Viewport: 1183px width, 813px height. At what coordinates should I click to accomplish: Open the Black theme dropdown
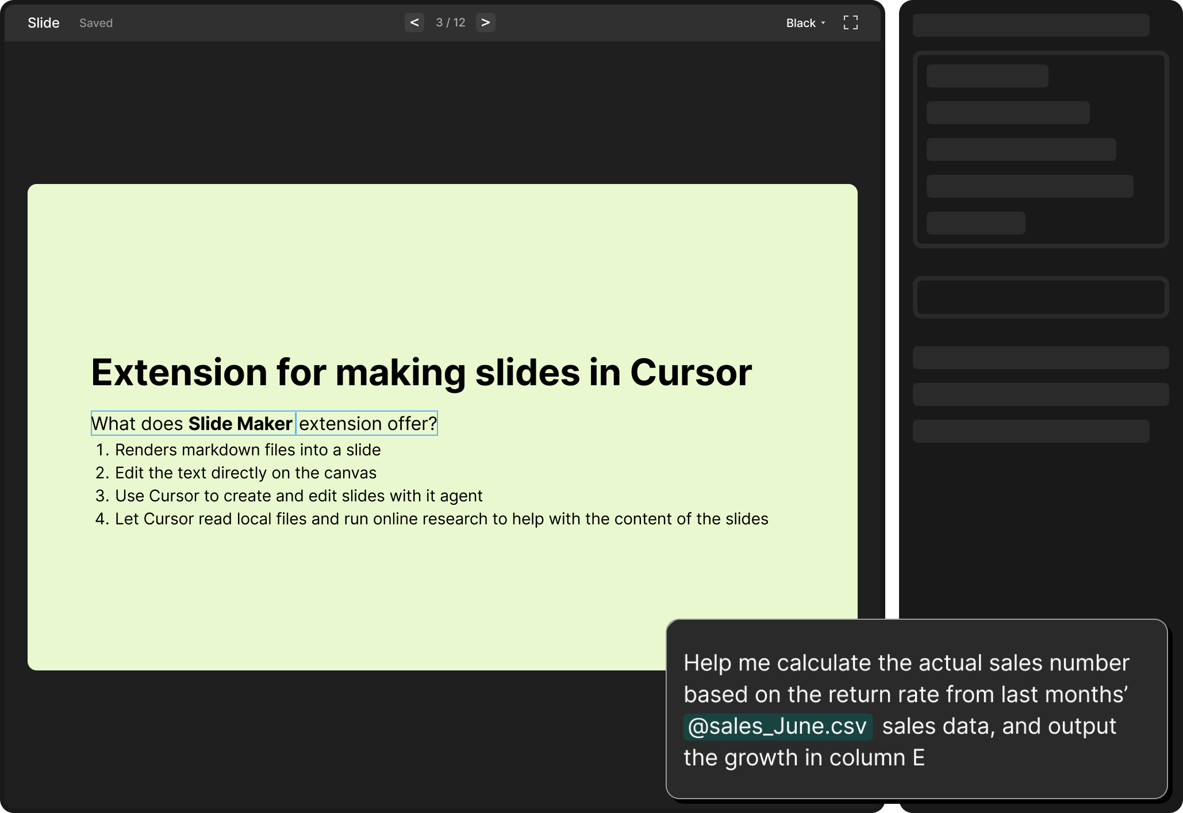(806, 23)
